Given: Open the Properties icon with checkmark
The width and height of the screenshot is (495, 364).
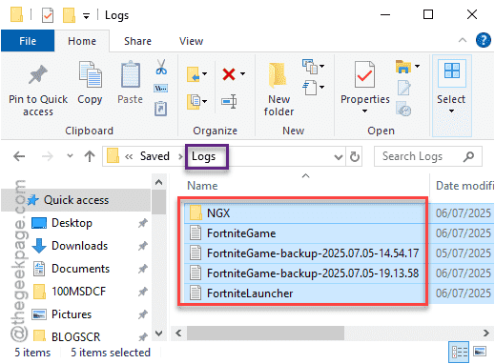Looking at the screenshot, I should (x=364, y=74).
